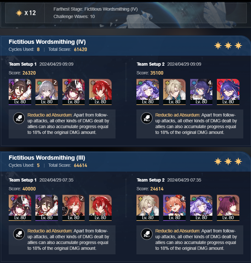Select the Pela portrait with badge 4
This screenshot has width=251, height=263.
pyautogui.click(x=201, y=92)
